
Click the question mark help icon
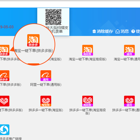coord(133,31)
